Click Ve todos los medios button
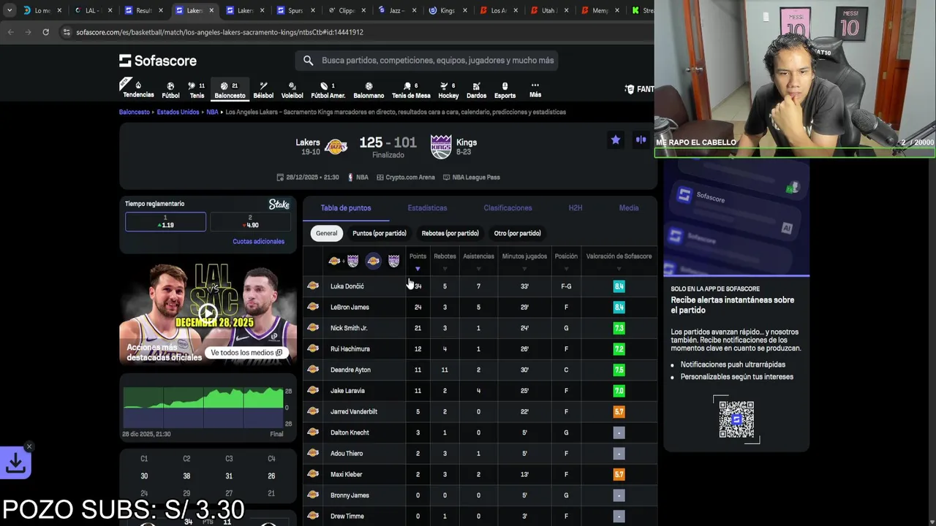This screenshot has width=936, height=526. coord(246,353)
